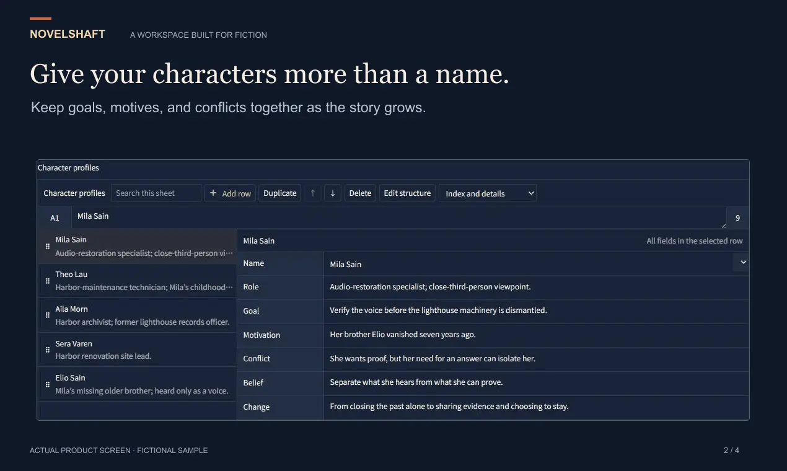Click the A1 cell reference box
This screenshot has height=471, width=787.
click(x=55, y=218)
